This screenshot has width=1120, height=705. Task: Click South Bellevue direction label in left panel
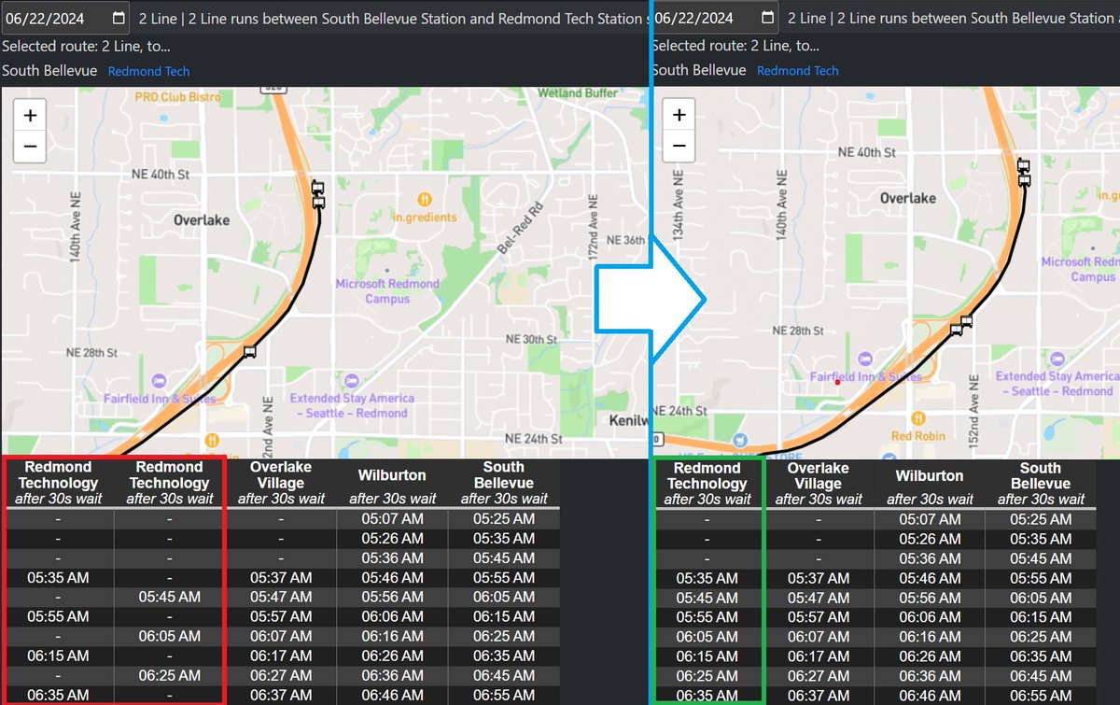pos(49,71)
